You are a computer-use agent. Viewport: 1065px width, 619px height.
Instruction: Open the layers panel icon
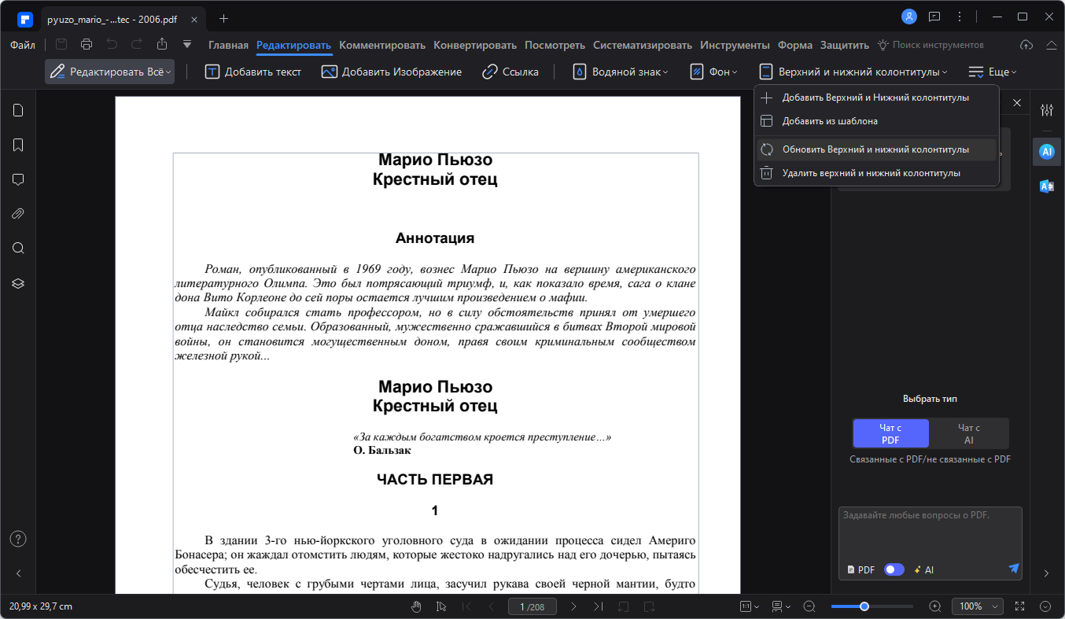click(18, 283)
